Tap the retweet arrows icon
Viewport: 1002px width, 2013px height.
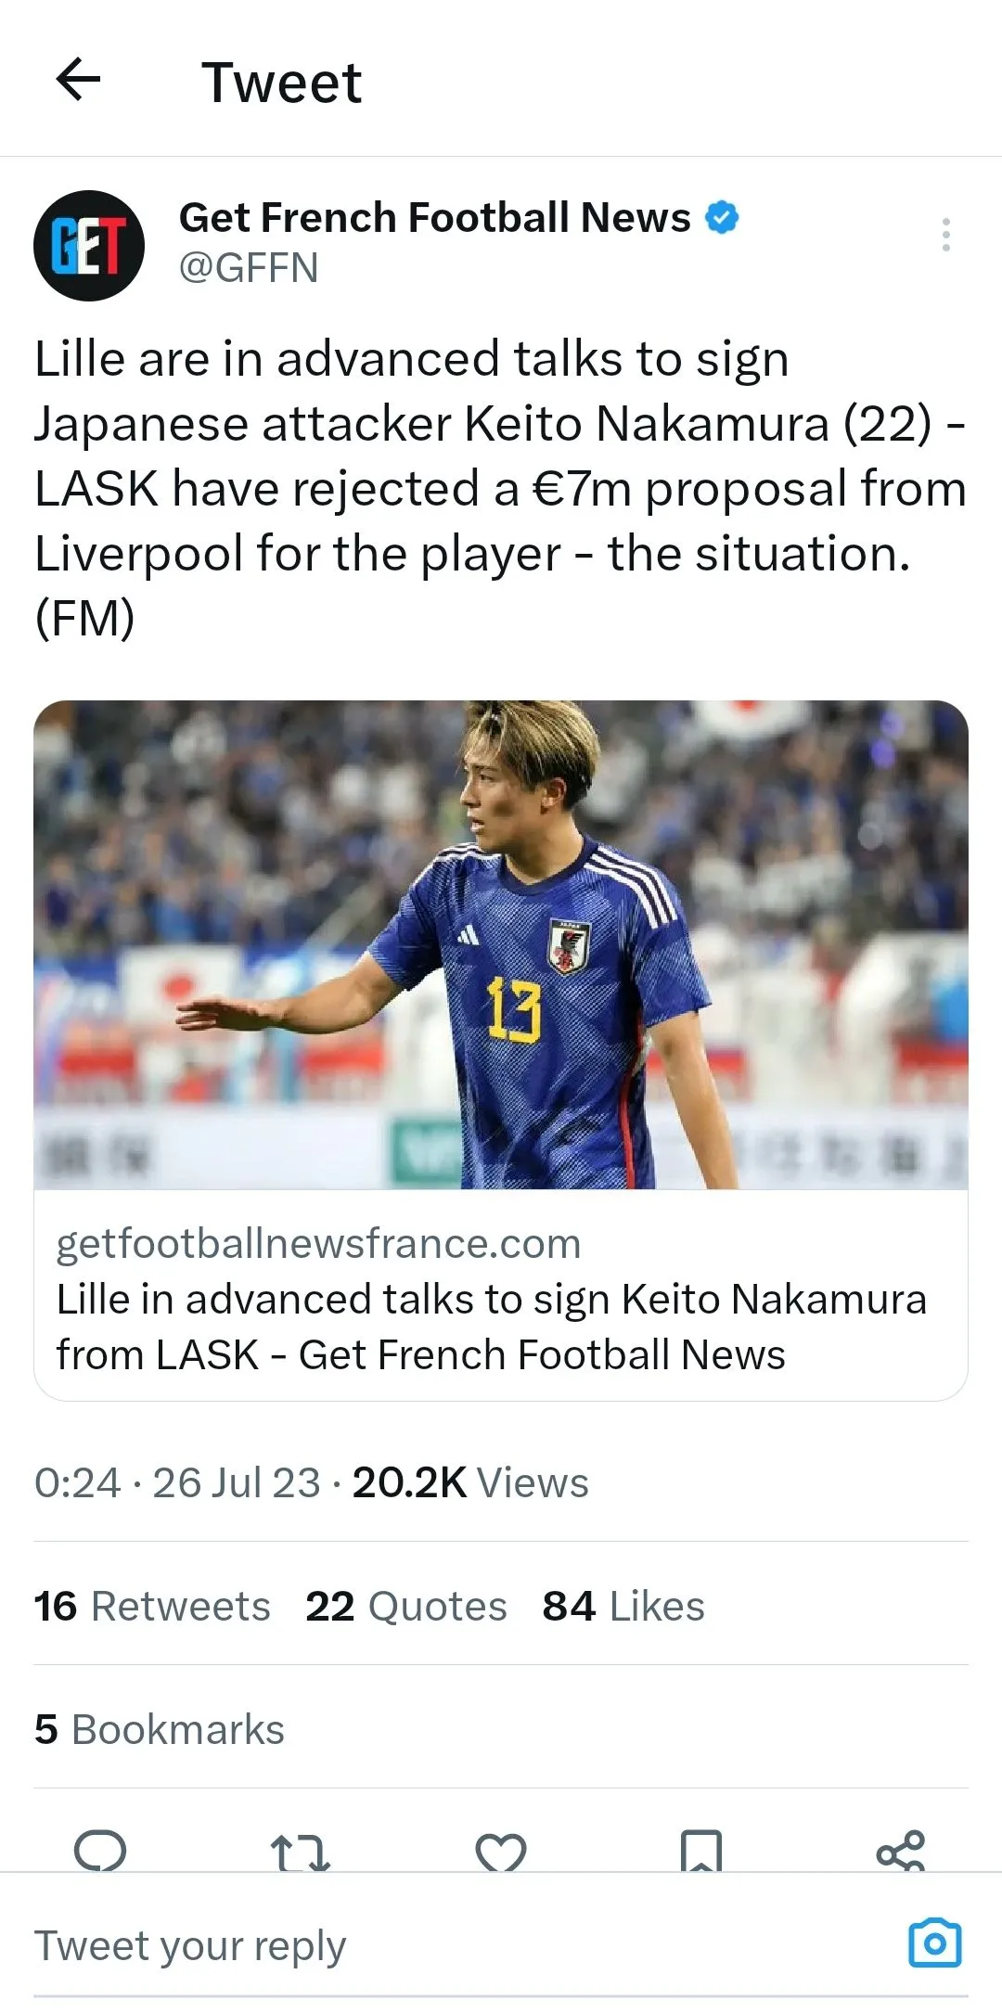tap(300, 1853)
